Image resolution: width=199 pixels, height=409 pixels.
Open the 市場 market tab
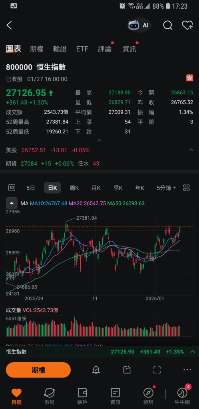(x=49, y=396)
